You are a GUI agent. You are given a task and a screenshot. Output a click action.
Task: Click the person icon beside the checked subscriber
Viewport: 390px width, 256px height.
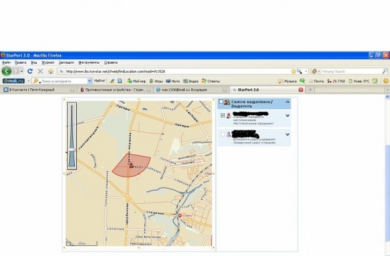pos(229,115)
